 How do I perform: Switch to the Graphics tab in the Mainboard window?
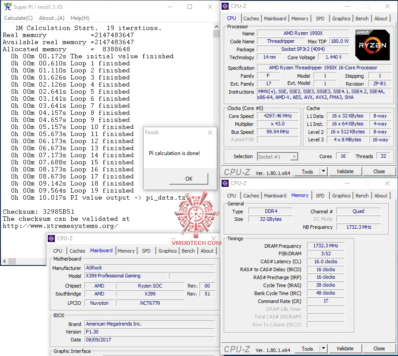(x=167, y=250)
